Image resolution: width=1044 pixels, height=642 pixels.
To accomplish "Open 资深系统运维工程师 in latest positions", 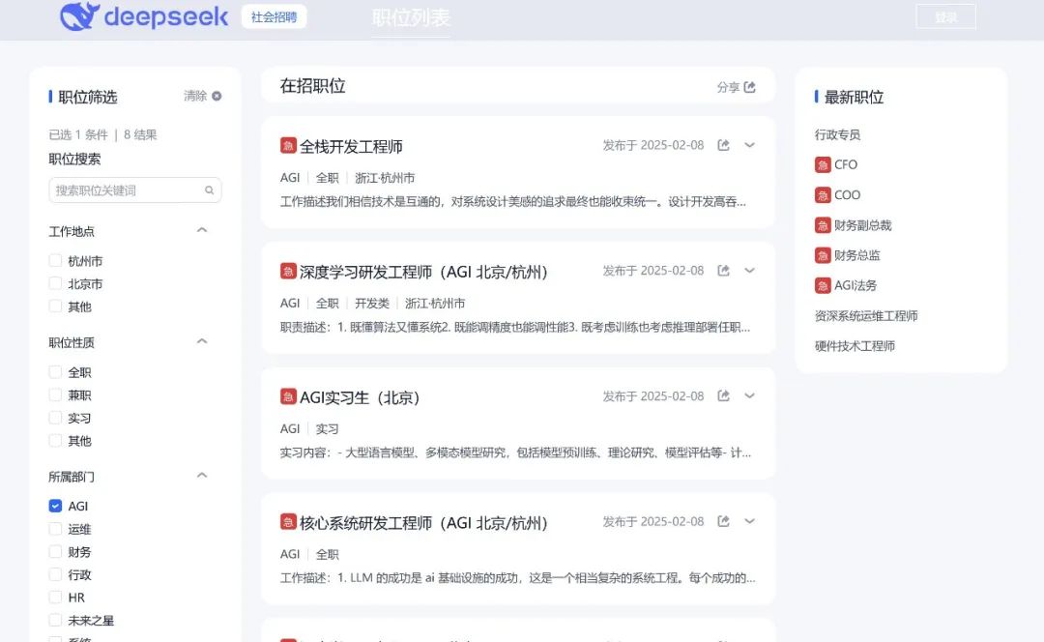I will click(866, 315).
